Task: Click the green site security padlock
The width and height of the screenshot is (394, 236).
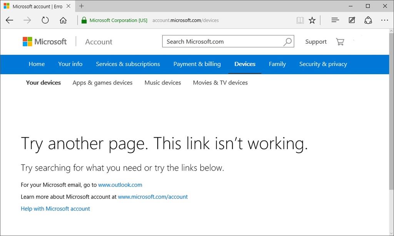Action: pos(84,20)
